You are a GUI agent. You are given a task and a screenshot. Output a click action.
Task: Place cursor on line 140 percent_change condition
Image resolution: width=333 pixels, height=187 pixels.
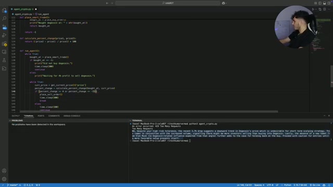pyautogui.click(x=66, y=91)
